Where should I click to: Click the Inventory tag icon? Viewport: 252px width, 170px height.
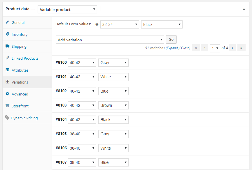pos(7,34)
